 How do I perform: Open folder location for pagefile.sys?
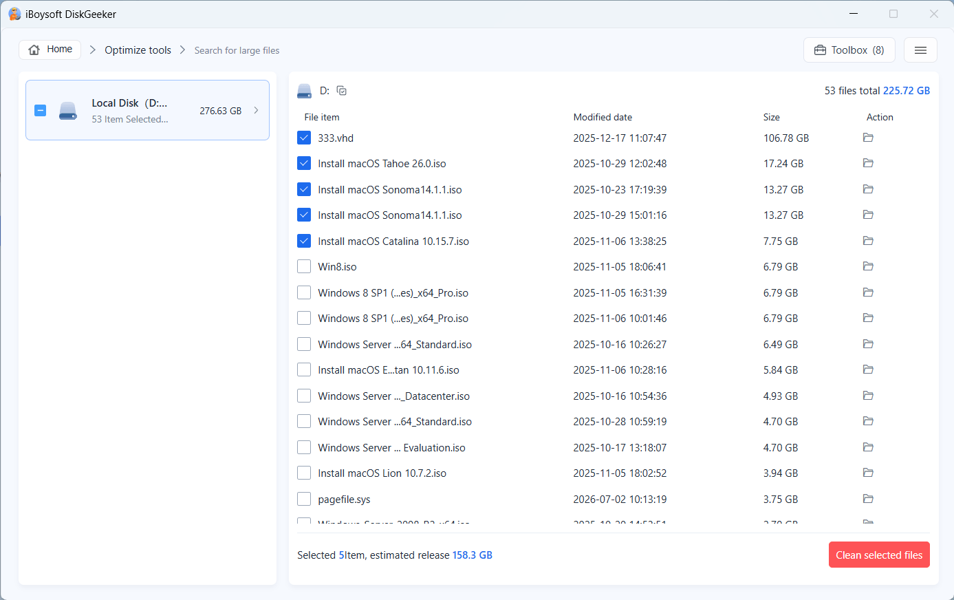868,499
